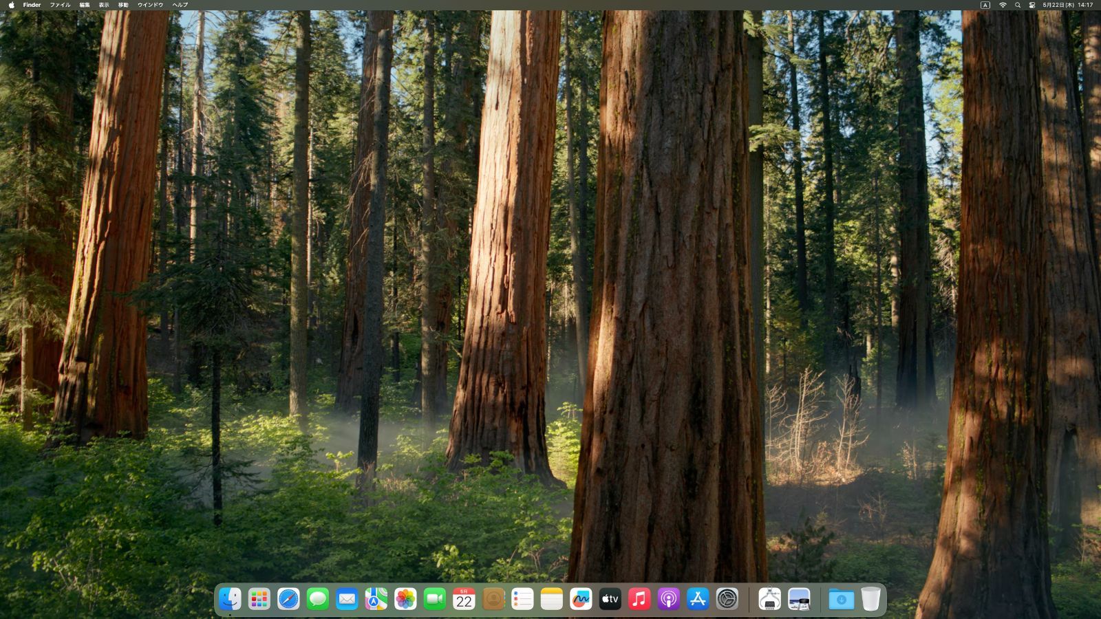Open Calendar showing 22
Screen dimensions: 1101x619
click(x=464, y=599)
